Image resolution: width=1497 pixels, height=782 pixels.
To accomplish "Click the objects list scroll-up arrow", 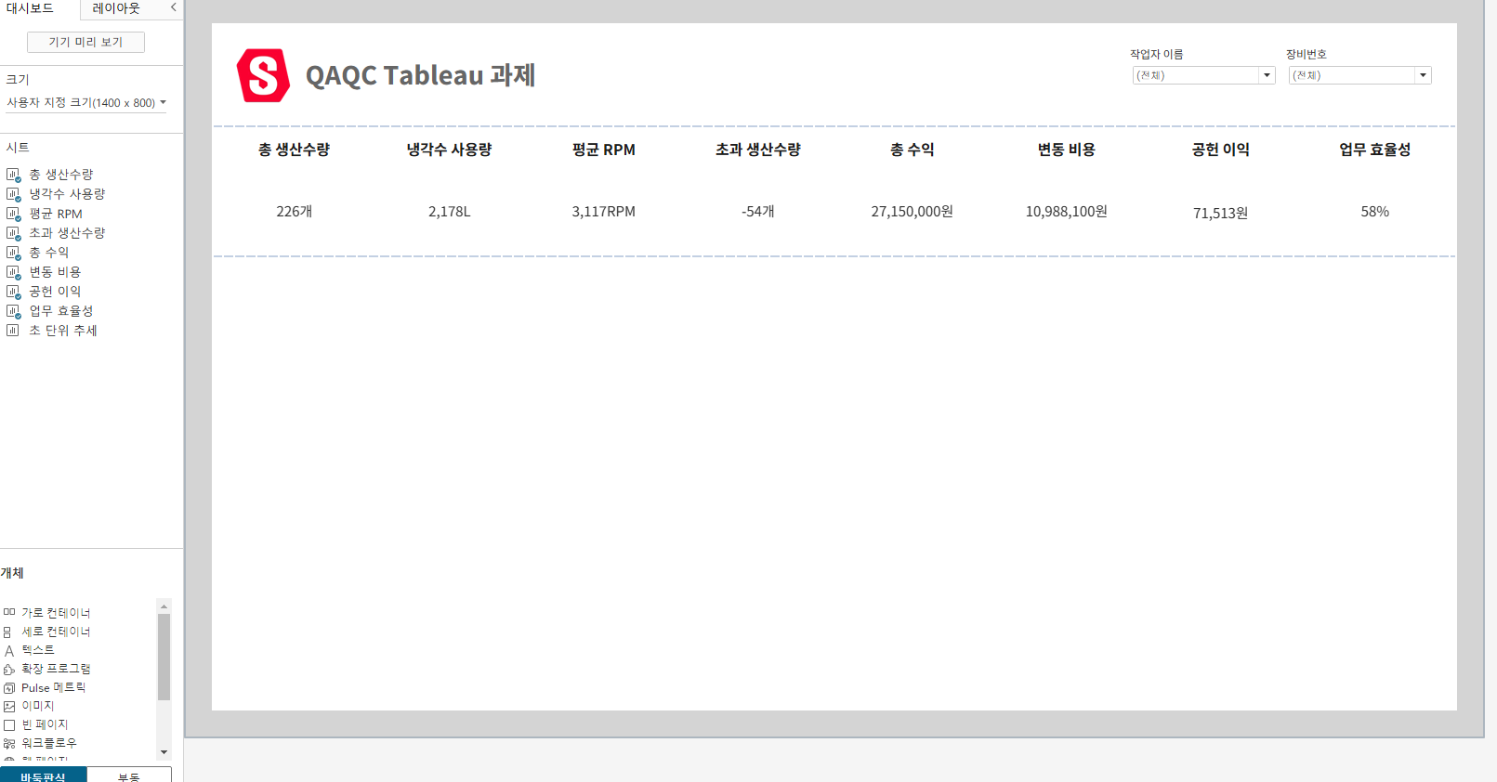I will click(164, 606).
